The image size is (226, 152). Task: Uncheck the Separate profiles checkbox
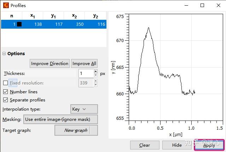coord(5,100)
